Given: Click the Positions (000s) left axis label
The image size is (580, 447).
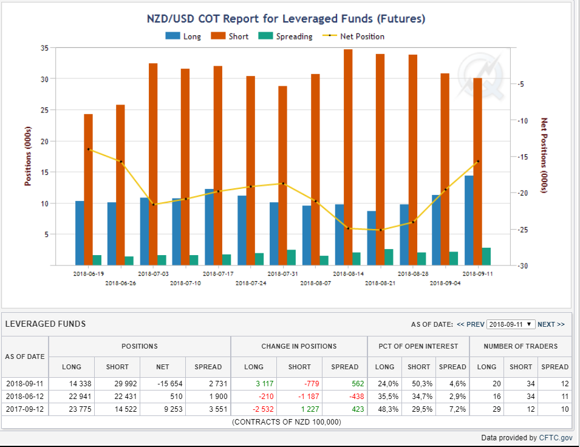Looking at the screenshot, I should point(28,156).
